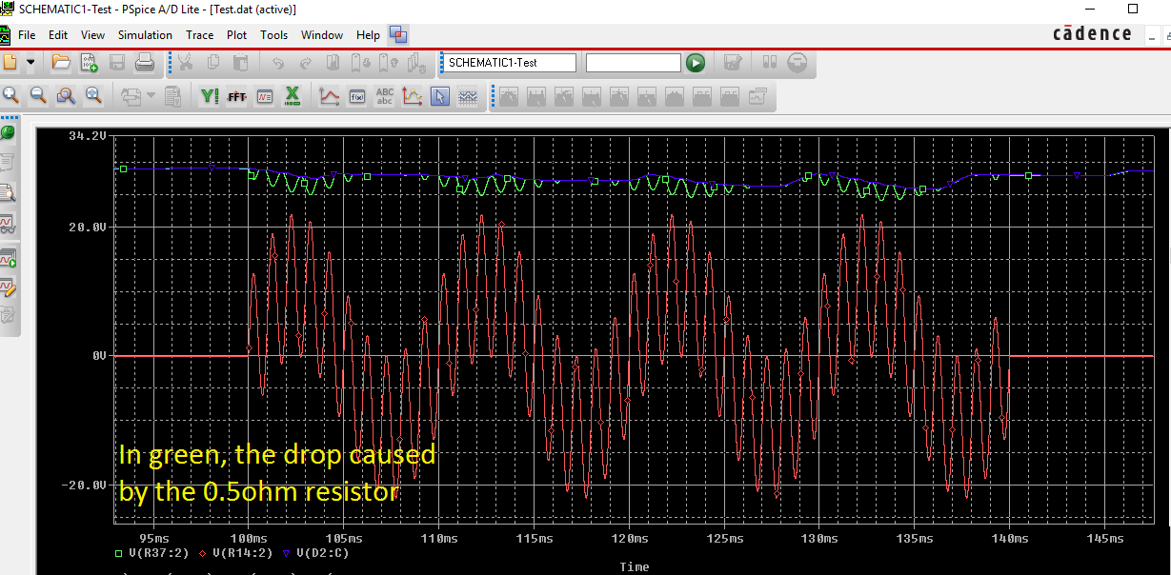Expand the New file type dropdown arrow
This screenshot has height=575, width=1171.
[30, 63]
